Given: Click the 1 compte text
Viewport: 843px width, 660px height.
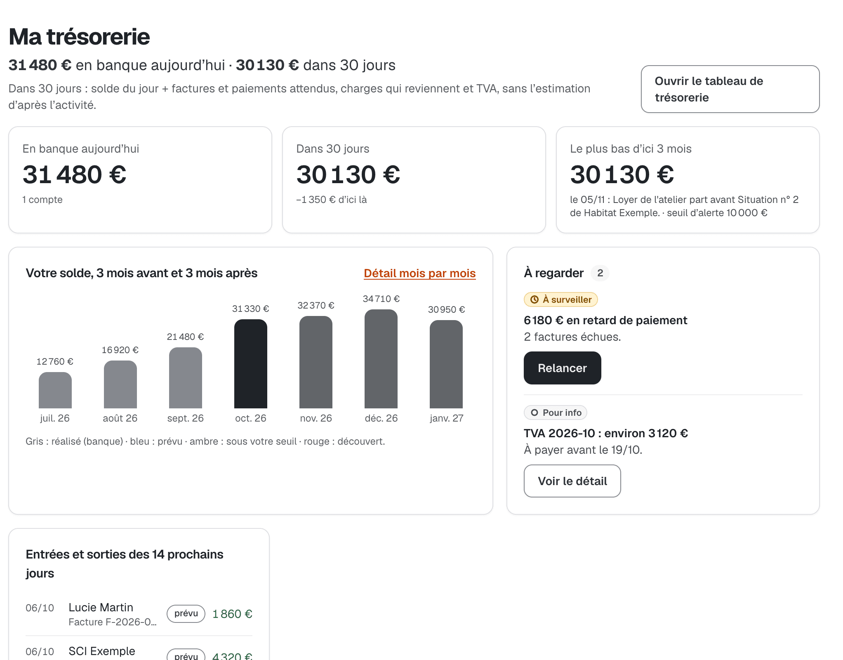Looking at the screenshot, I should click(42, 200).
